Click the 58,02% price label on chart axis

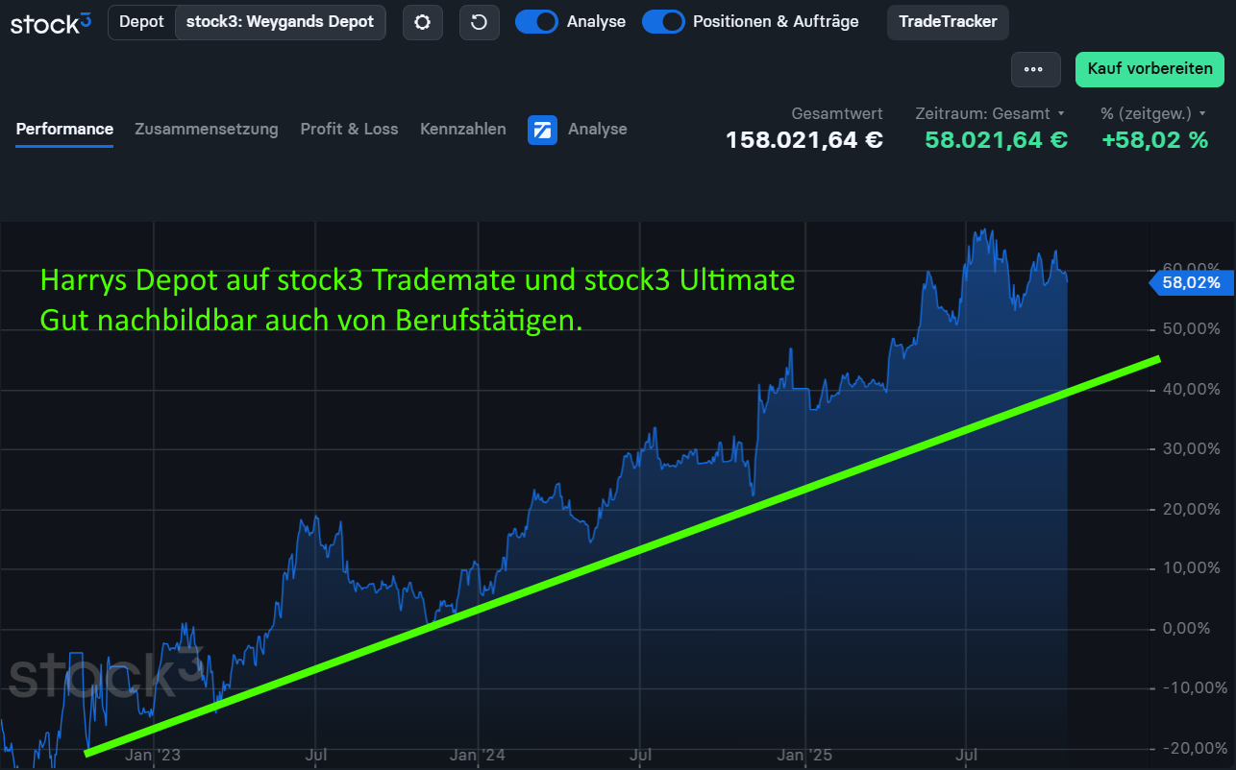click(1191, 283)
